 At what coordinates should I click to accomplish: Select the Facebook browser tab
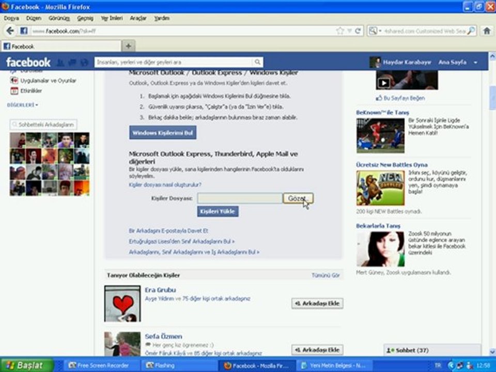(61, 47)
